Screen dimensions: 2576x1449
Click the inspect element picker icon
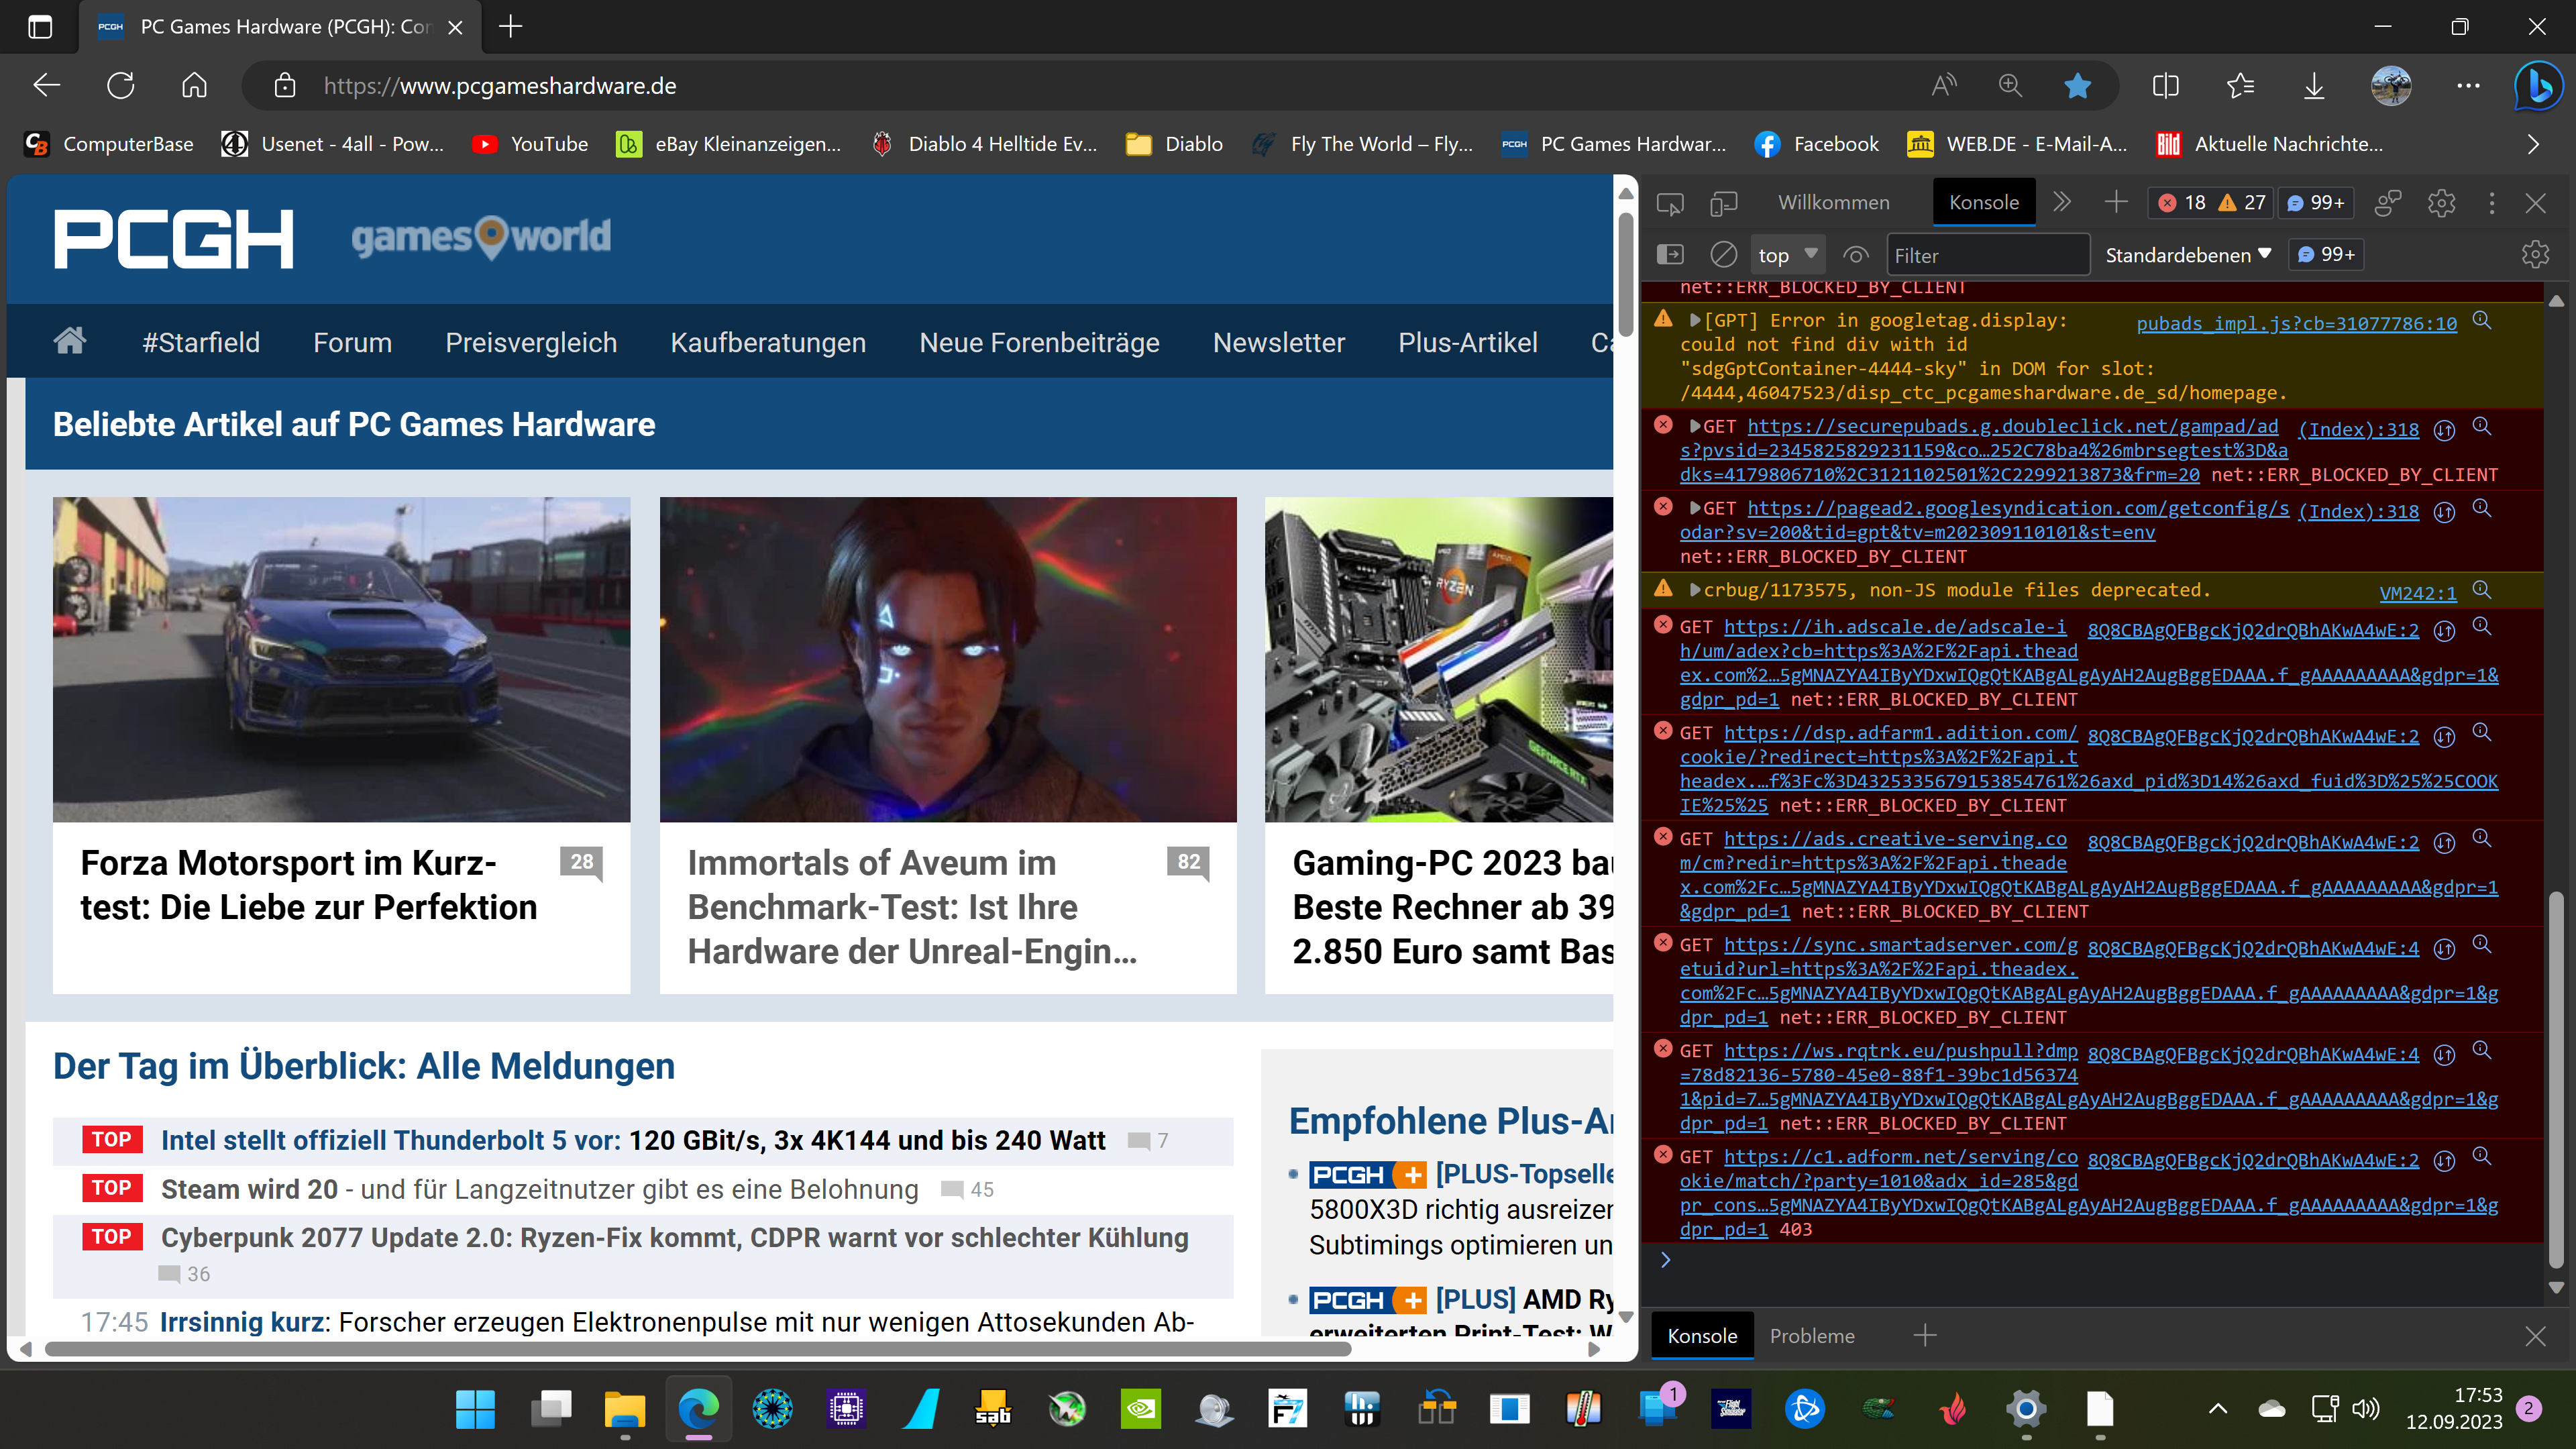1669,204
